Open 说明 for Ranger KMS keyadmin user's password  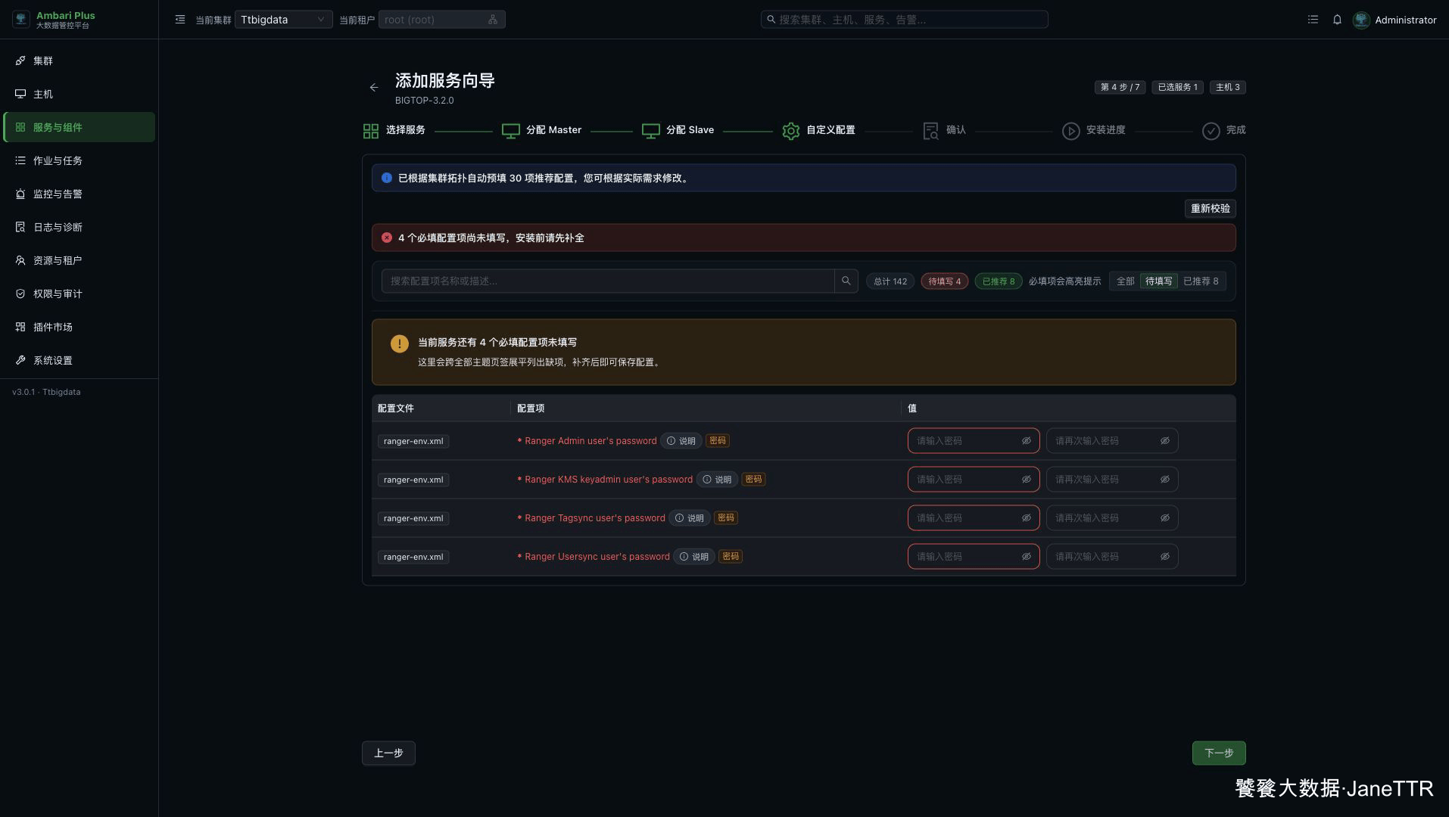pos(717,480)
